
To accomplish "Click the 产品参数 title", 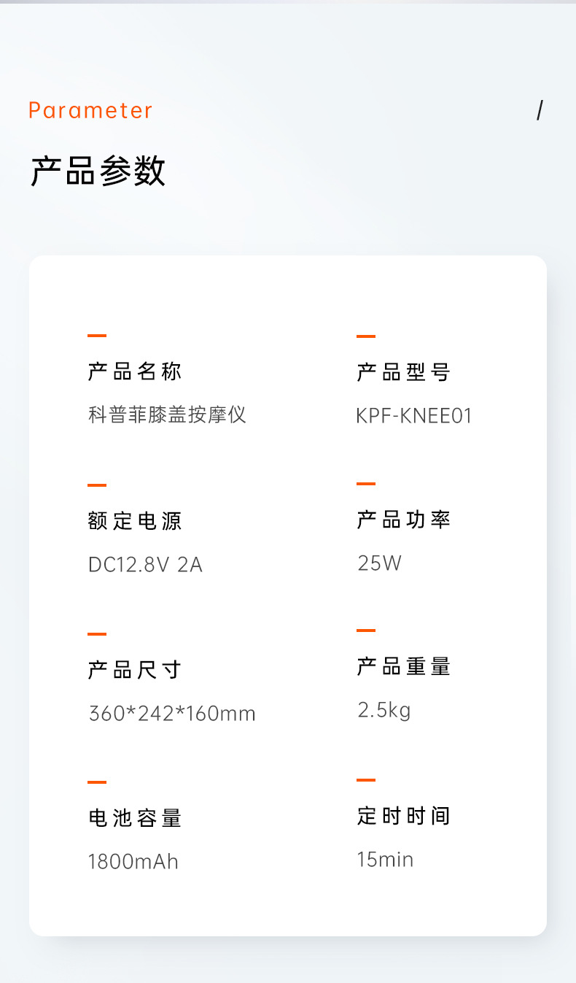I will (x=98, y=171).
